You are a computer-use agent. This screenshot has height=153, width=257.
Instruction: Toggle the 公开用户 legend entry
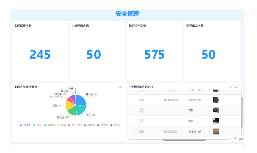[75, 125]
